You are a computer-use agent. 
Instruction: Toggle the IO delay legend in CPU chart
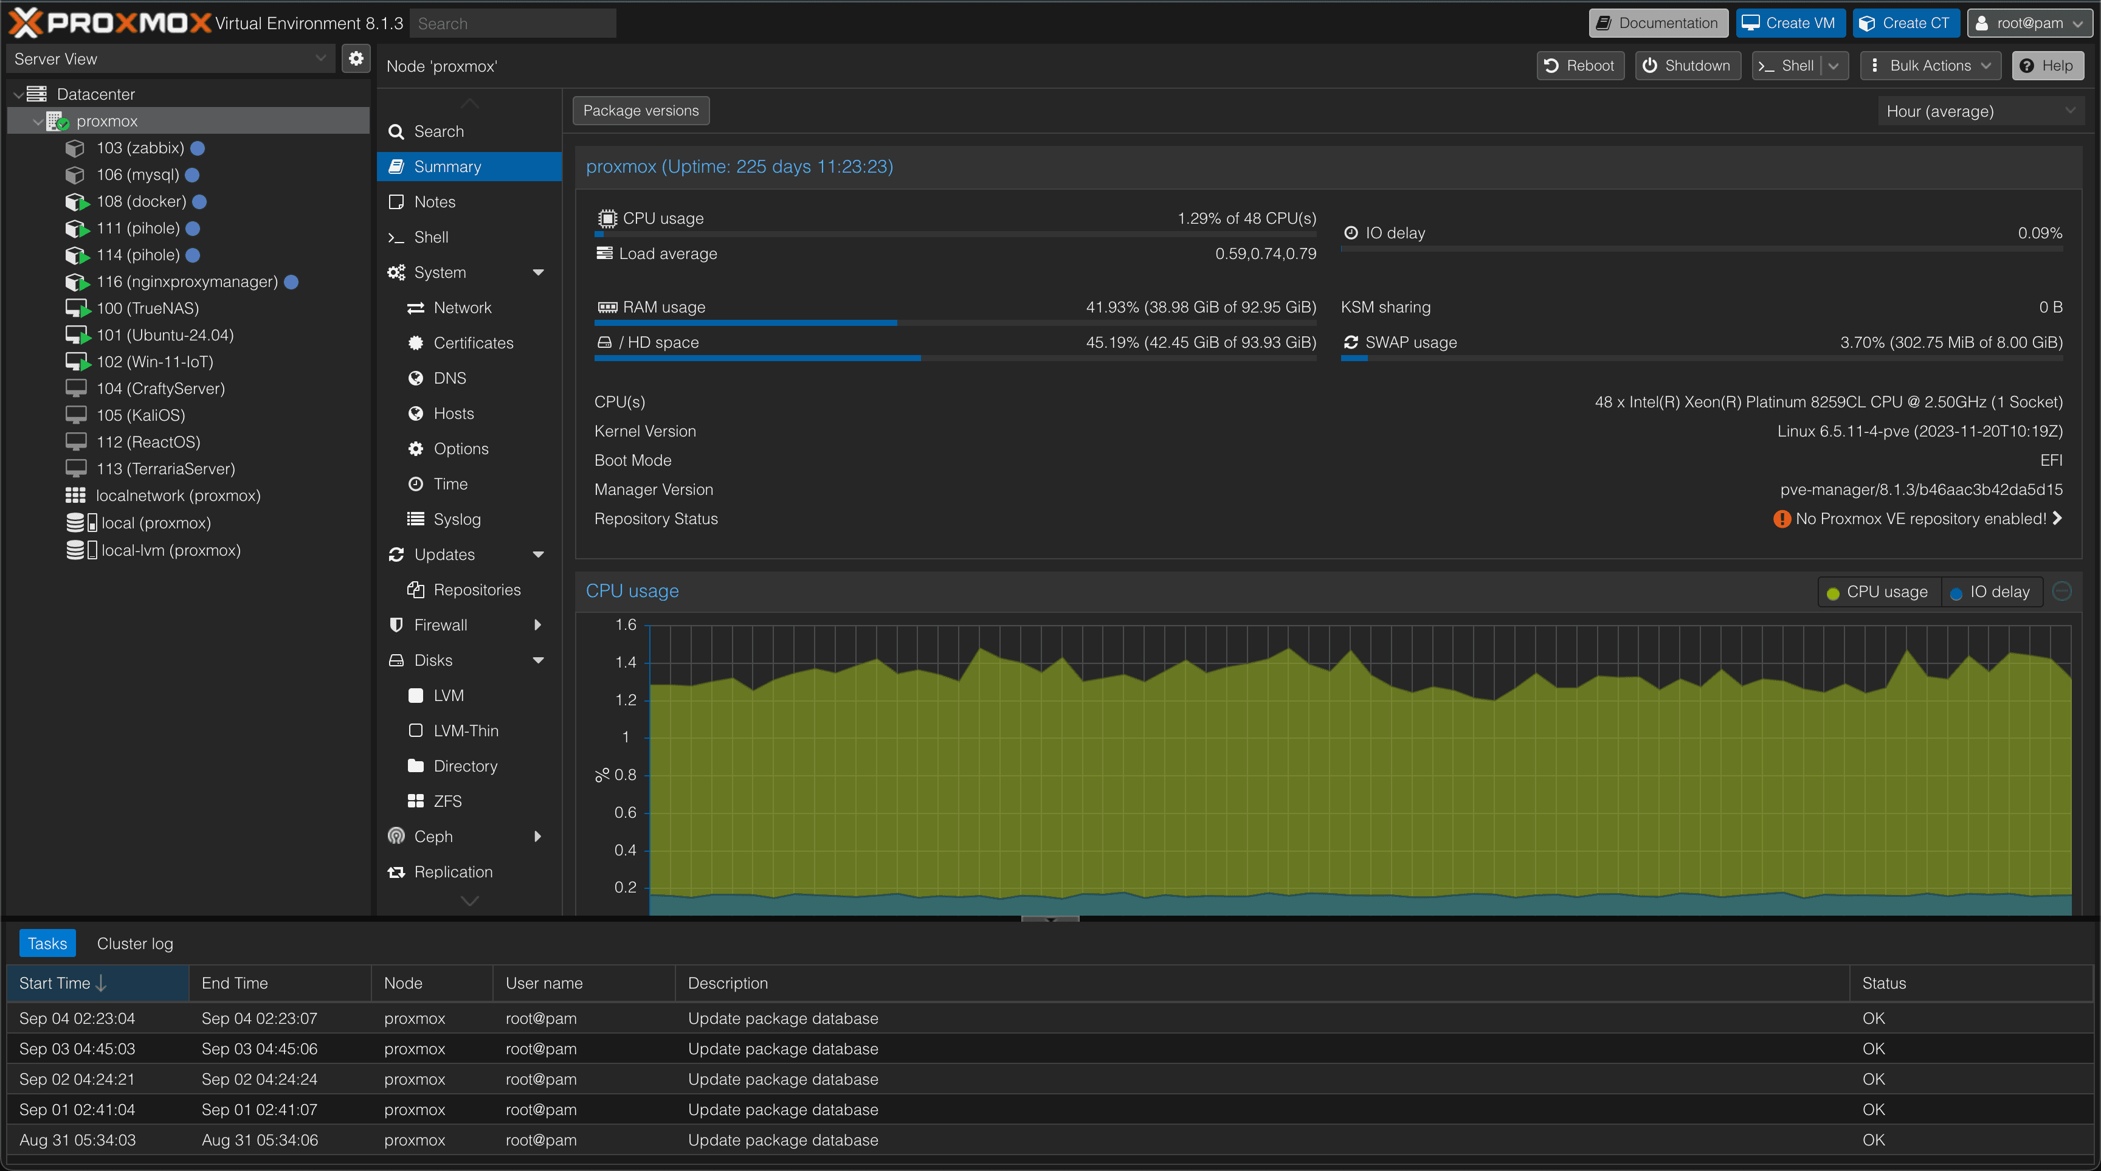1990,592
